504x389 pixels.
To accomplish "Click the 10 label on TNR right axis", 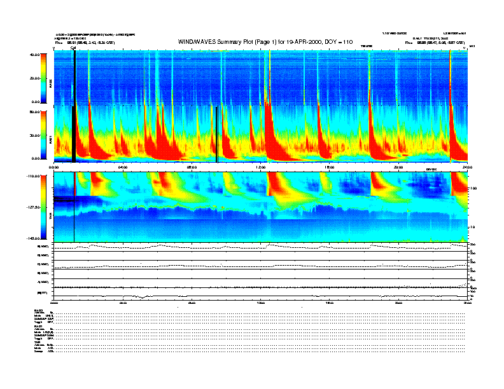I will coord(473,227).
